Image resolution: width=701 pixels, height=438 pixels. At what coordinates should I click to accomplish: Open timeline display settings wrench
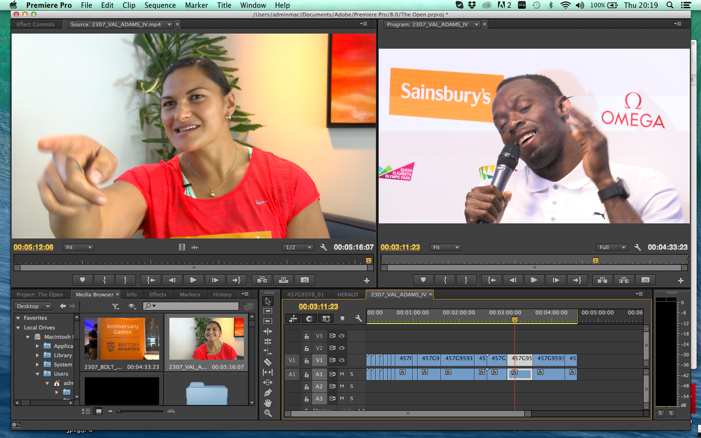click(358, 318)
